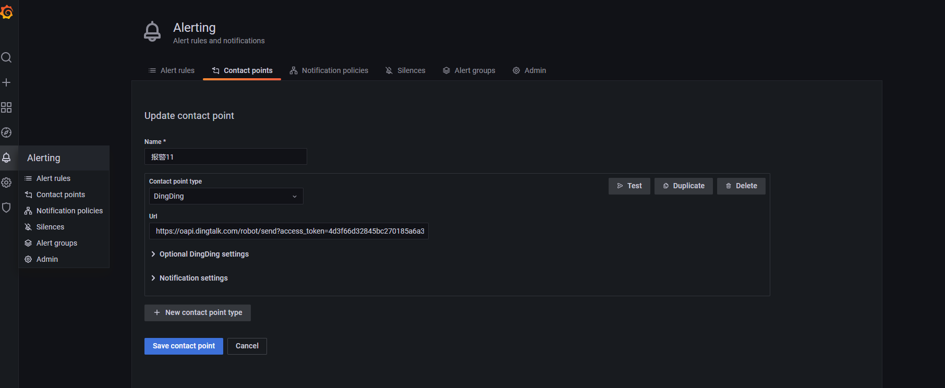Viewport: 945px width, 388px height.
Task: Click the Grafana logo icon
Action: 6,11
